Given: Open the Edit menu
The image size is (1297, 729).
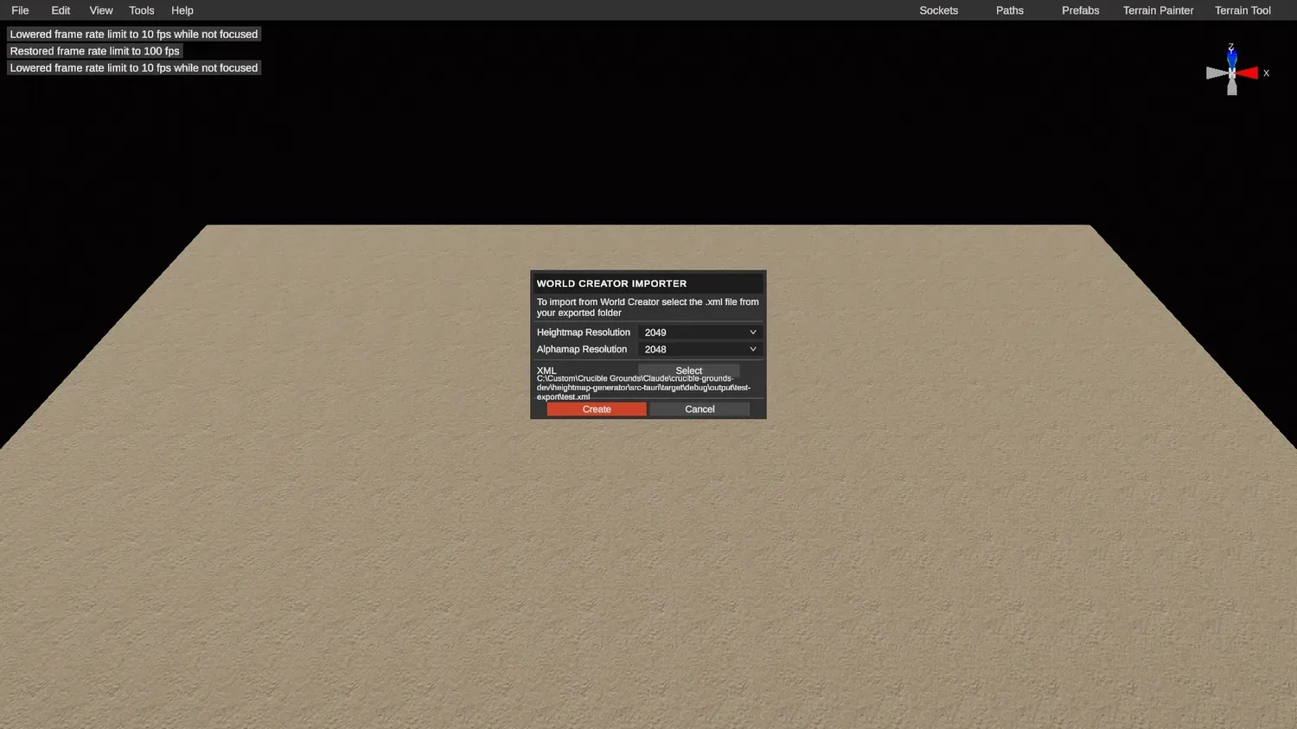Looking at the screenshot, I should (61, 10).
